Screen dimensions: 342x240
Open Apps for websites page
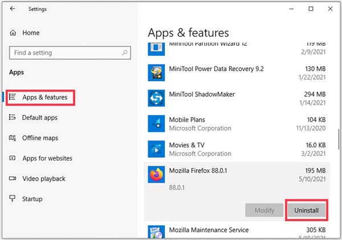point(47,158)
